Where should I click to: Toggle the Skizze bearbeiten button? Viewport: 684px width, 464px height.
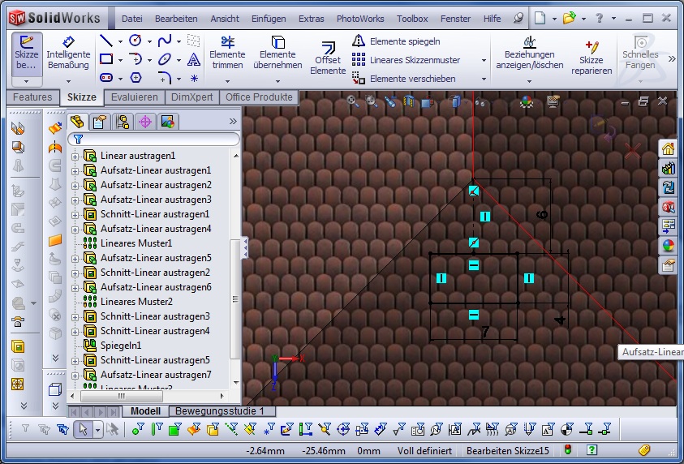(27, 52)
